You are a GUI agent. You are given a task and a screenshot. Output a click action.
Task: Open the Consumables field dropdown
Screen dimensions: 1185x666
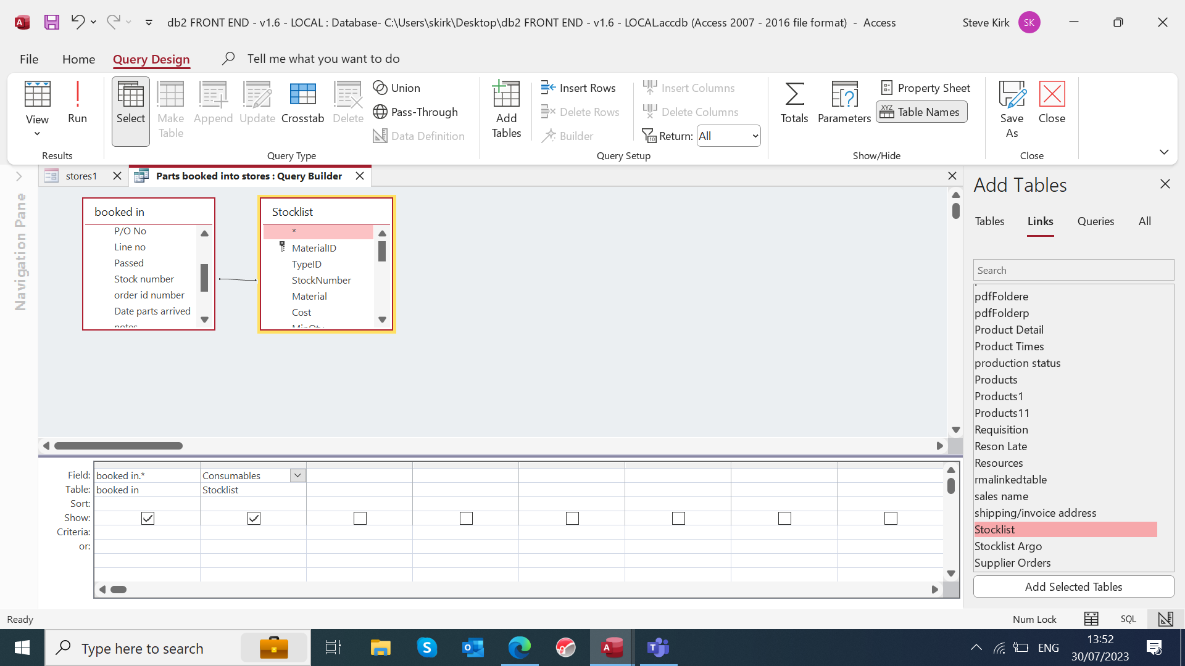tap(297, 475)
